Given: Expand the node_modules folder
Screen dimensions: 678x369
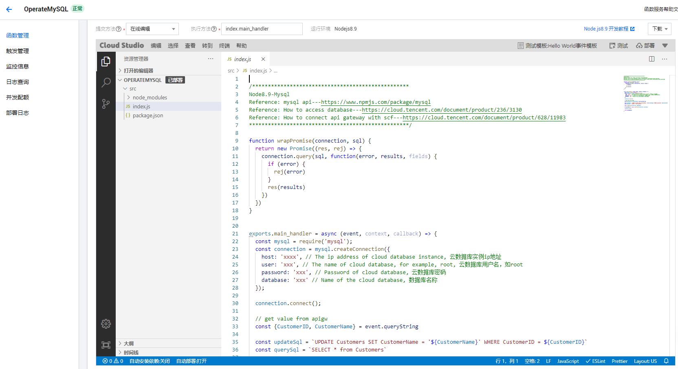Looking at the screenshot, I should point(169,98).
